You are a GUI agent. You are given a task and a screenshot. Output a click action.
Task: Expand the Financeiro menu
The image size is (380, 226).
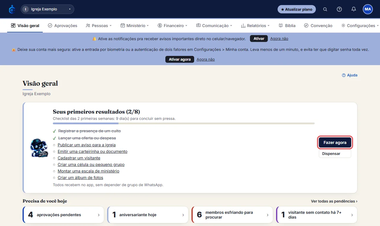pos(172,26)
